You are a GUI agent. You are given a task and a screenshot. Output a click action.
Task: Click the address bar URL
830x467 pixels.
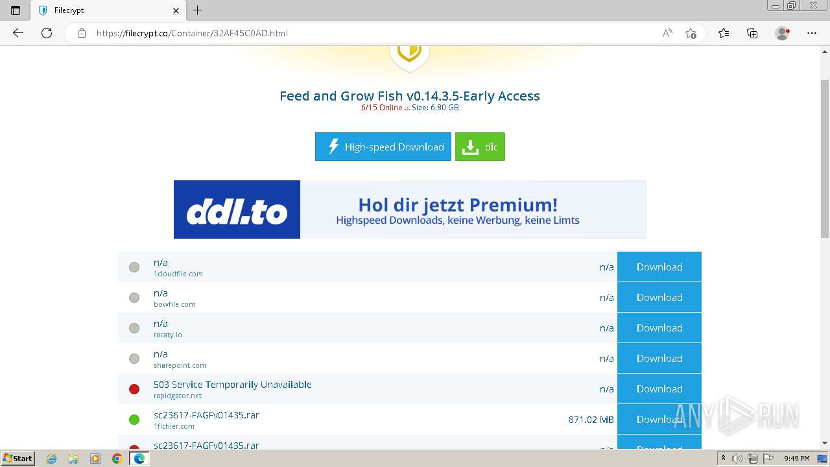coord(192,33)
